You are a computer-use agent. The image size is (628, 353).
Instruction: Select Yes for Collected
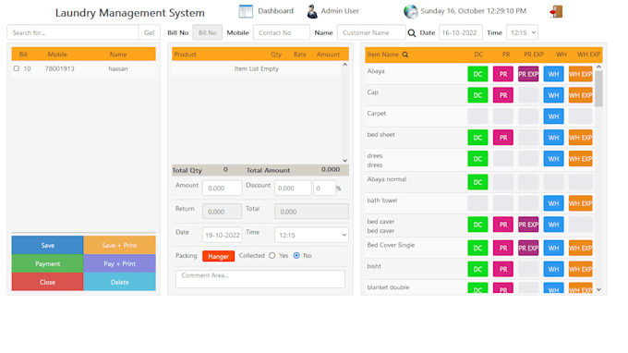272,256
